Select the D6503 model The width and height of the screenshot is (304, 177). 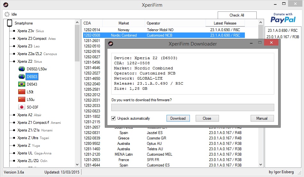click(32, 77)
